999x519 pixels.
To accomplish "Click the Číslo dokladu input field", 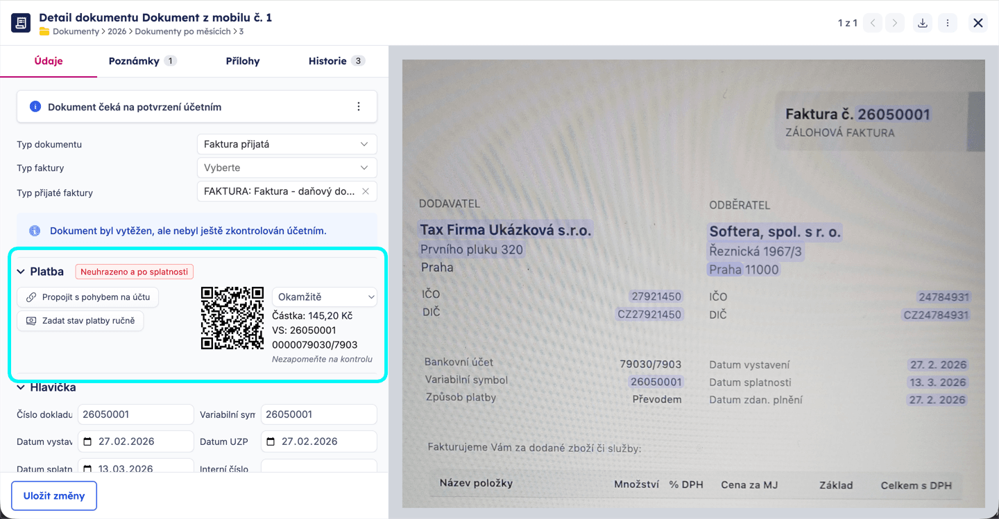I will click(135, 414).
